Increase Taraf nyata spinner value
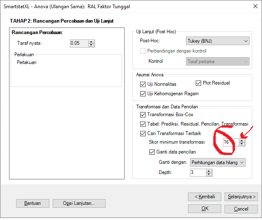Image resolution: width=262 pixels, height=220 pixels. (x=91, y=41)
